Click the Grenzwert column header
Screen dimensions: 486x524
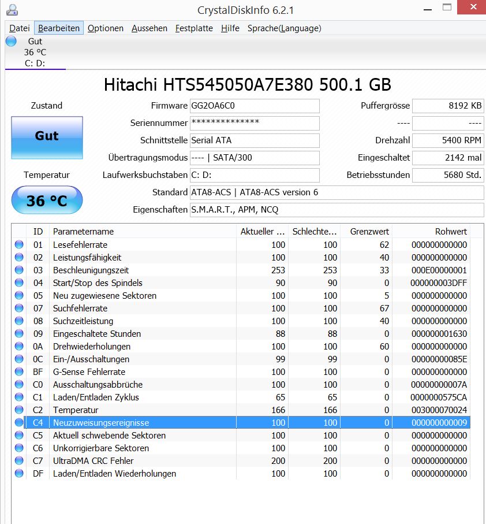(366, 231)
